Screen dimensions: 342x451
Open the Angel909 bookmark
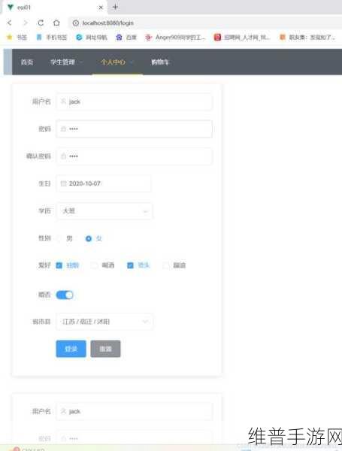pyautogui.click(x=175, y=37)
